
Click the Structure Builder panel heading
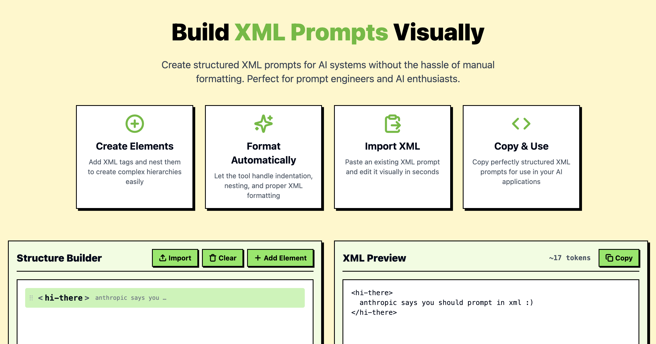coord(59,258)
